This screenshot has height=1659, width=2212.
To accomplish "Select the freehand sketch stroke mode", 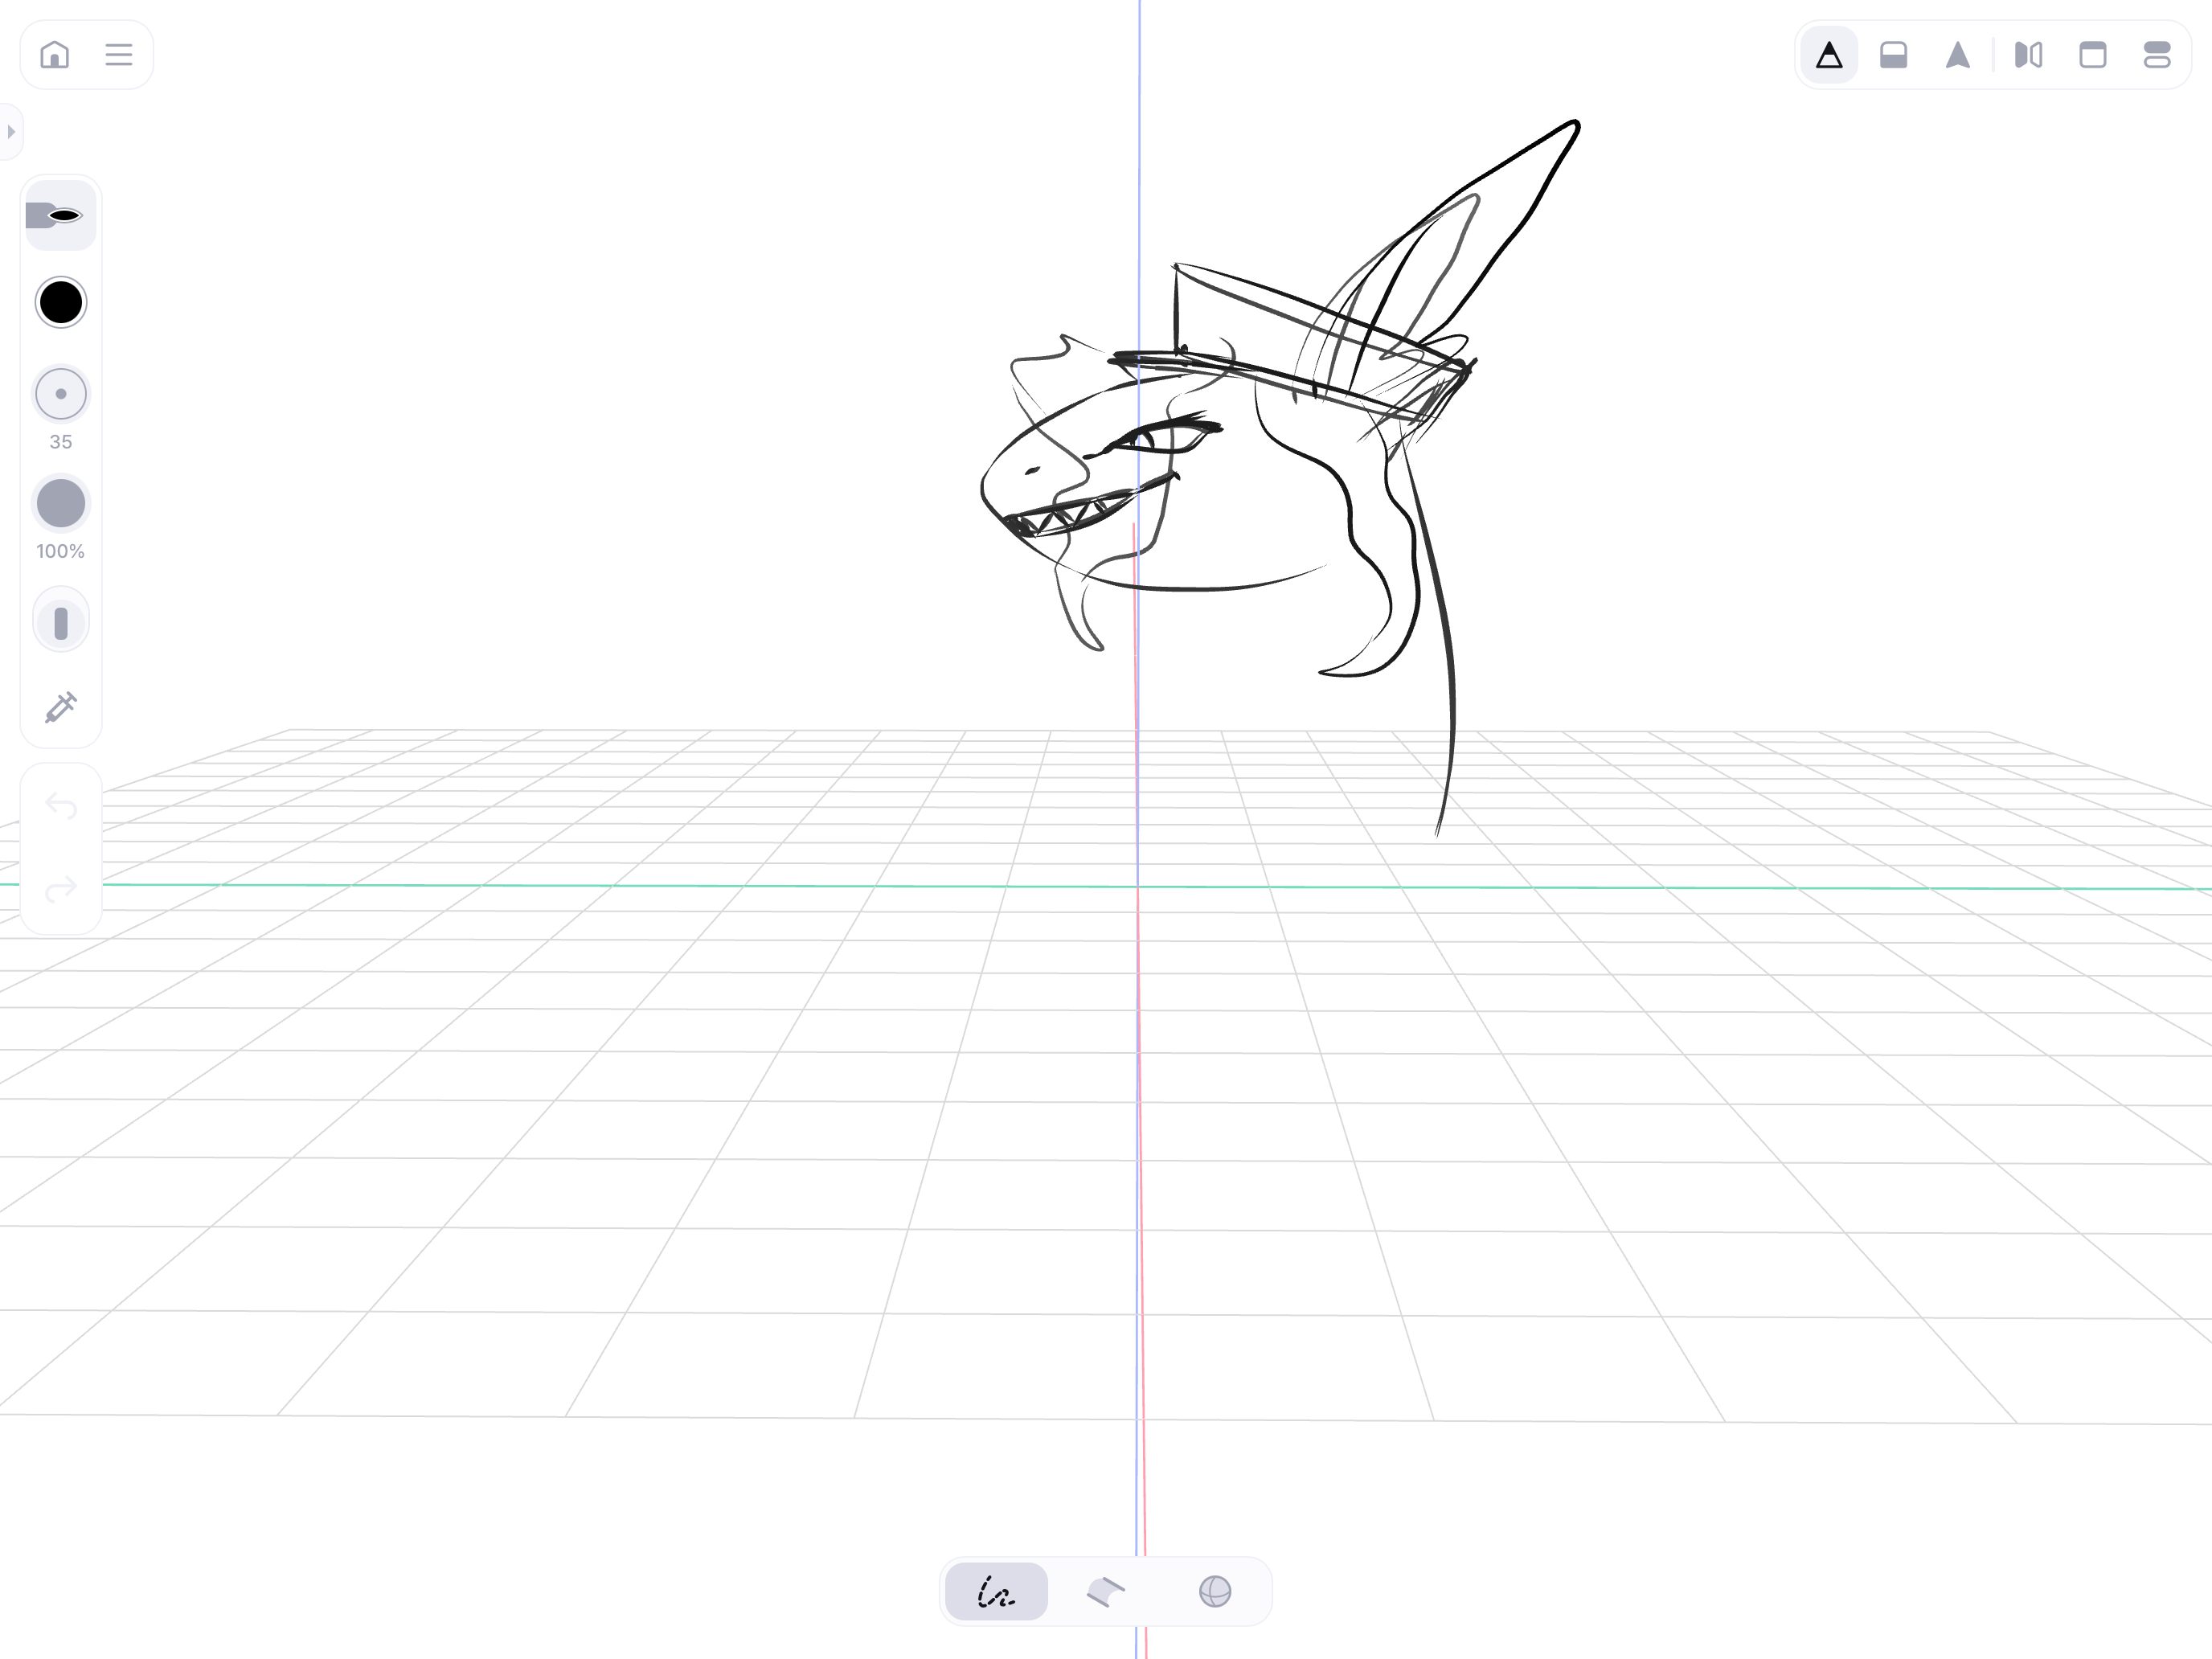I will [996, 1591].
